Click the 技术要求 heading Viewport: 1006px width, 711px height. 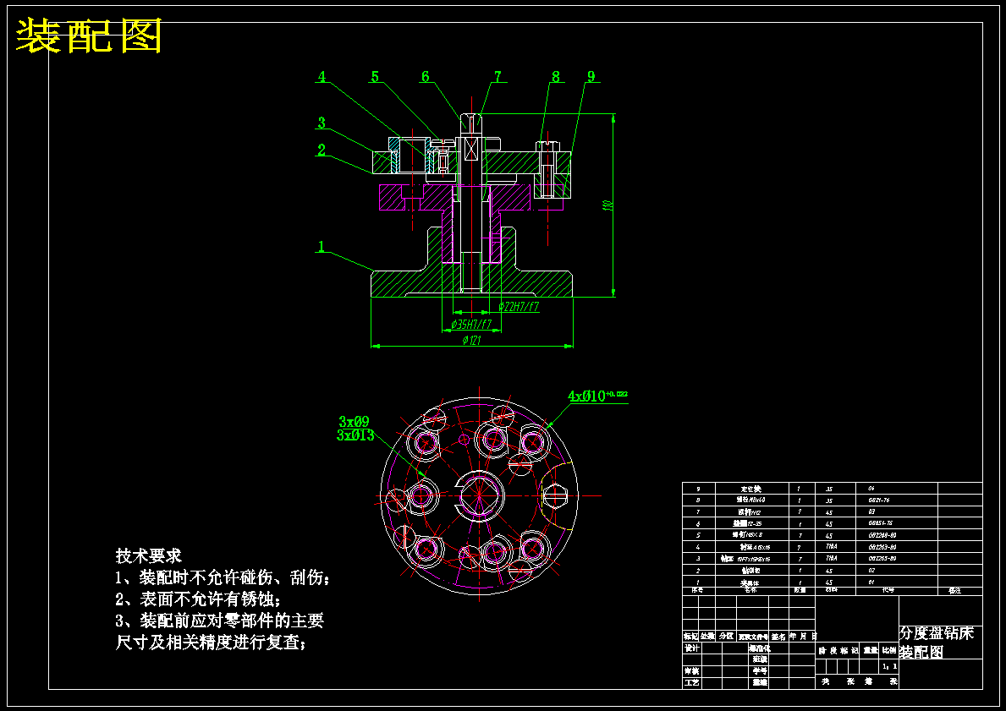point(149,555)
